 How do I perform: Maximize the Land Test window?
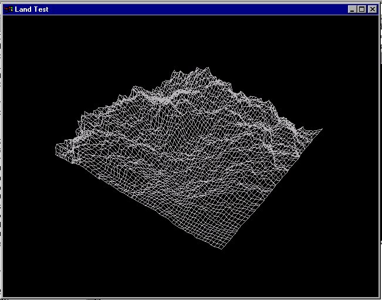click(x=361, y=9)
